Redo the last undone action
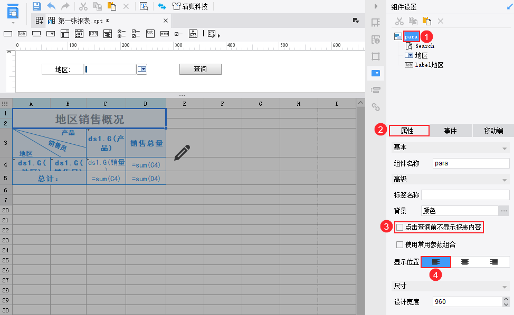Screen dimensions: 514x315 (65, 6)
